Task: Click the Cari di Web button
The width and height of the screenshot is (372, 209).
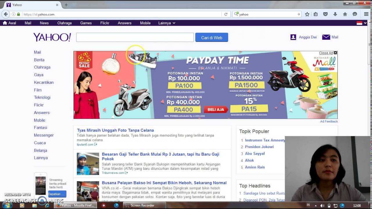Action: 212,37
